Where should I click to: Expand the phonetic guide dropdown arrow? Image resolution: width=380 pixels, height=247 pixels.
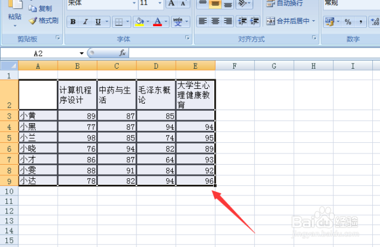coord(187,22)
